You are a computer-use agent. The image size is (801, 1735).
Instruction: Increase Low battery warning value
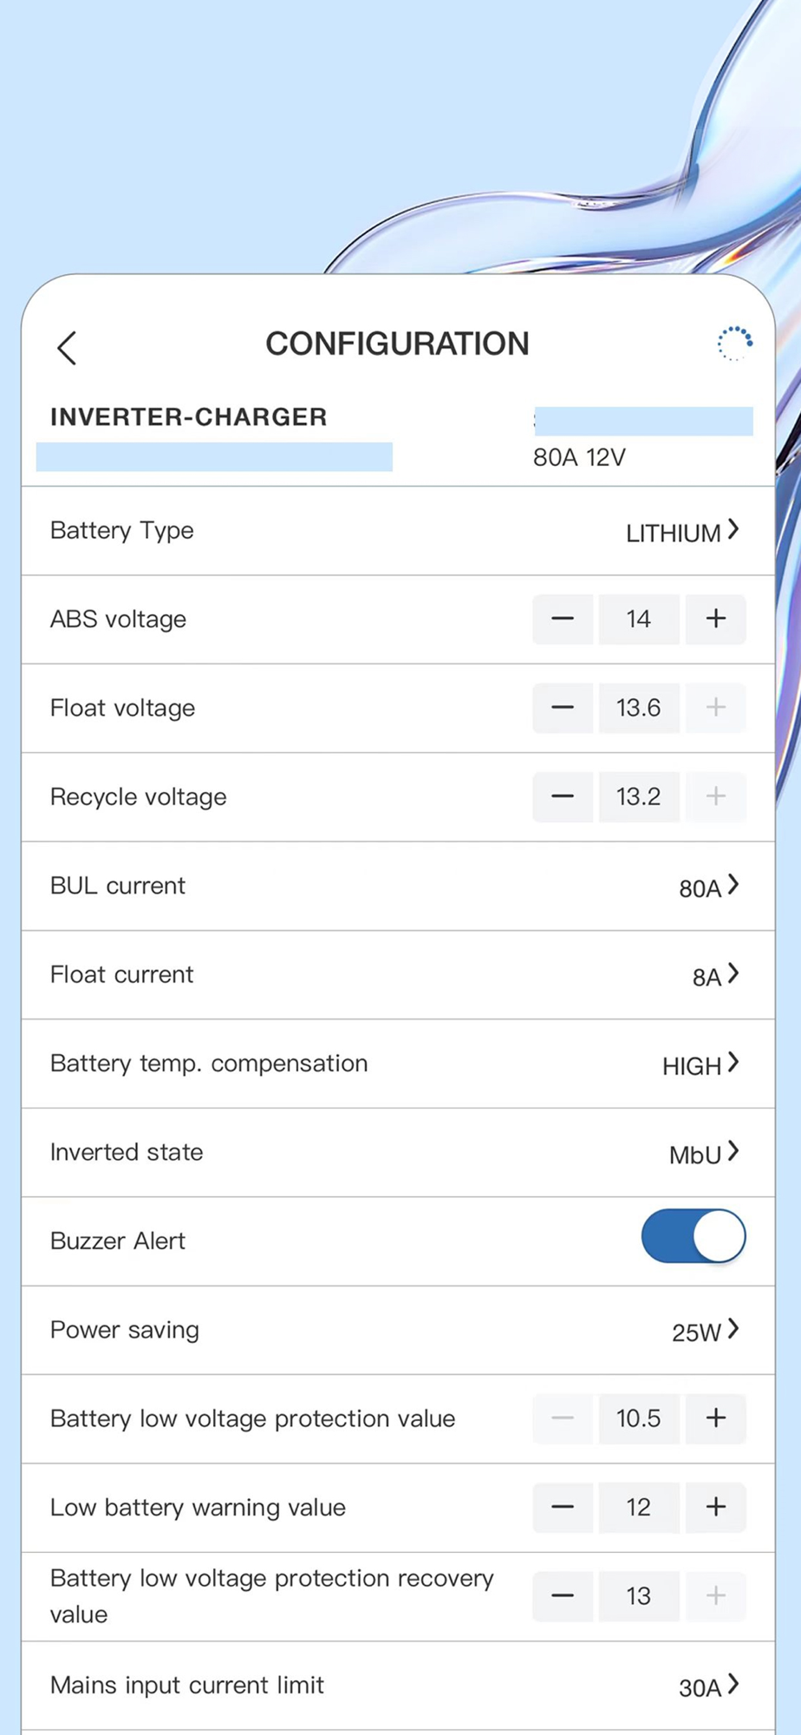(715, 1507)
